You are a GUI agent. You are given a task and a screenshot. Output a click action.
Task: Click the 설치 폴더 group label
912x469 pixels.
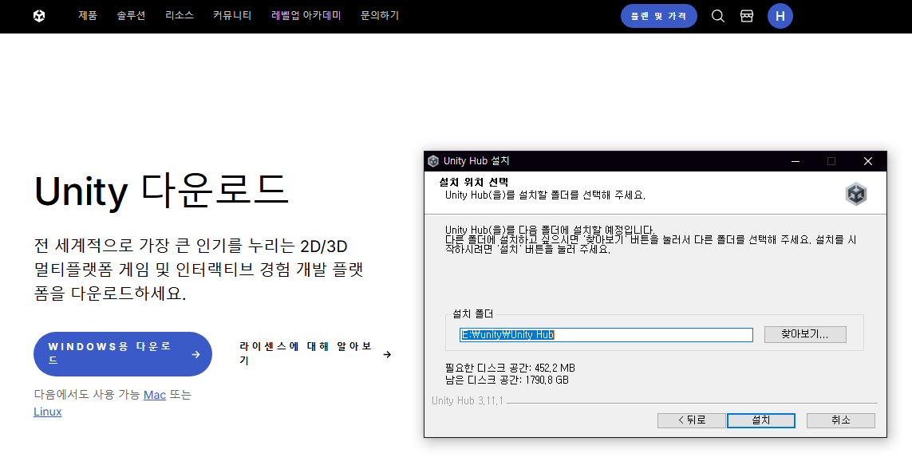click(473, 313)
